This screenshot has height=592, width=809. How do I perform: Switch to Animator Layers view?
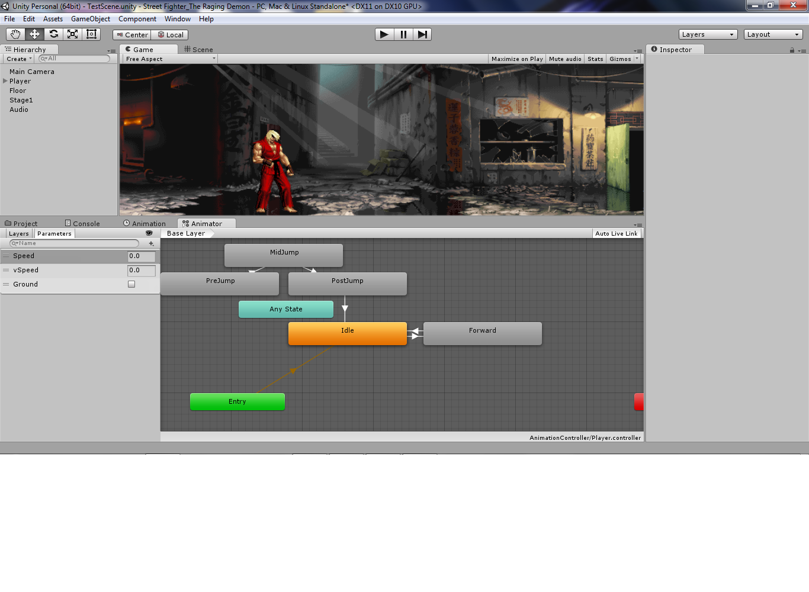(19, 234)
